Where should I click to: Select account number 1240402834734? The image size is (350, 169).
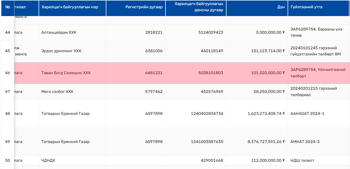[207, 114]
